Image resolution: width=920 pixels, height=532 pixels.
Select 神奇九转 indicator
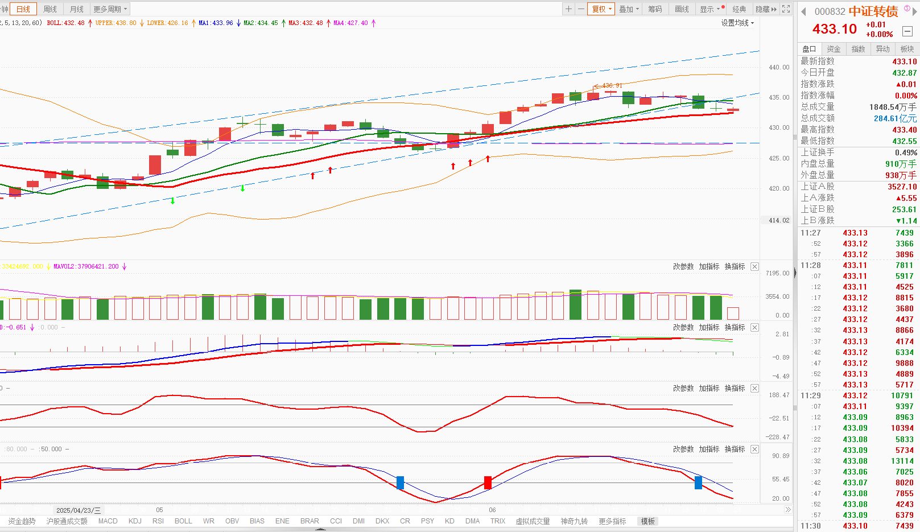coord(574,521)
